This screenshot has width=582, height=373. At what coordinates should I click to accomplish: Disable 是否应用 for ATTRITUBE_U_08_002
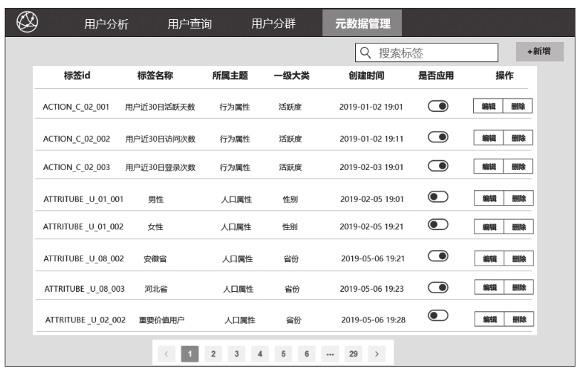pos(438,256)
